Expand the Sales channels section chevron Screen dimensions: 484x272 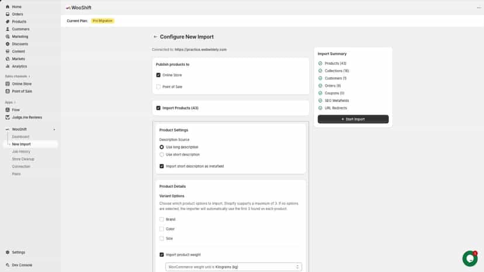29,76
